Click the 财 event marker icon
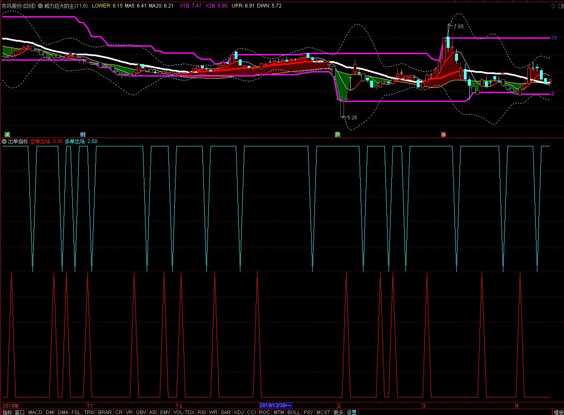The image size is (564, 415). (83, 134)
